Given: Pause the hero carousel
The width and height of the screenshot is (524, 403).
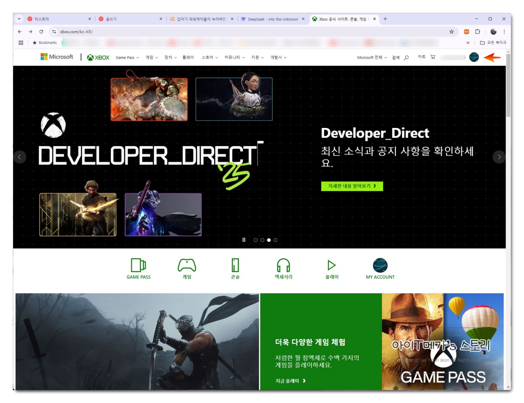Looking at the screenshot, I should [244, 240].
